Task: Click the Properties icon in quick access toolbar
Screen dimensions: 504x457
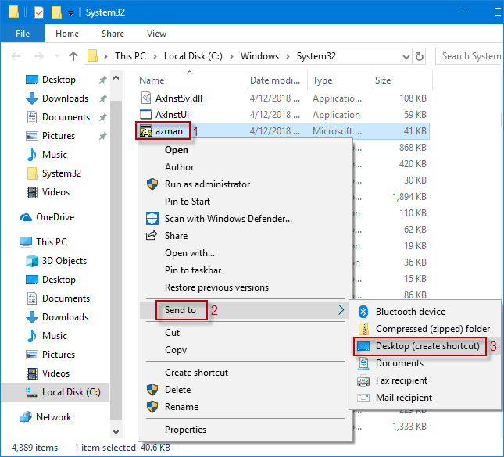Action: [x=39, y=12]
